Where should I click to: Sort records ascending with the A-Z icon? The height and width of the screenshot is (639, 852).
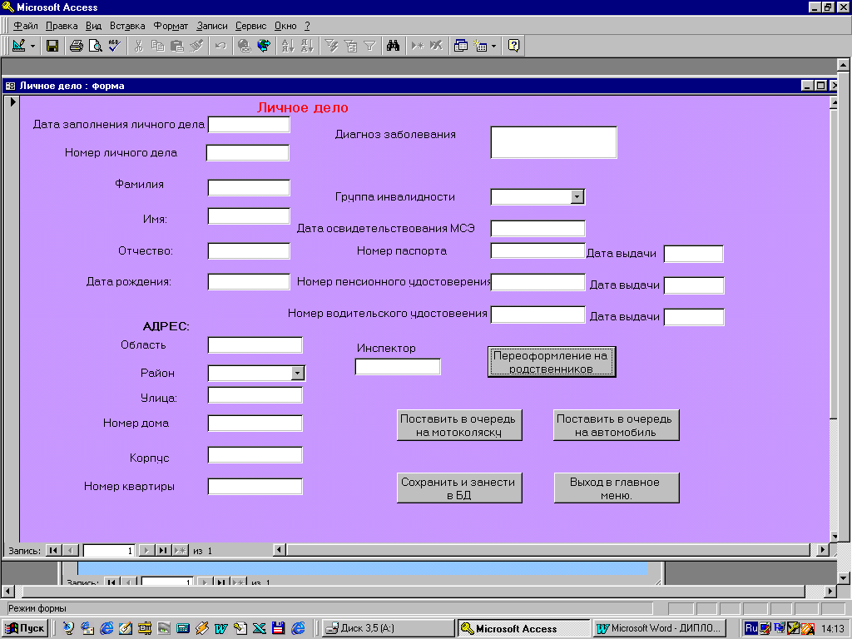pos(287,46)
